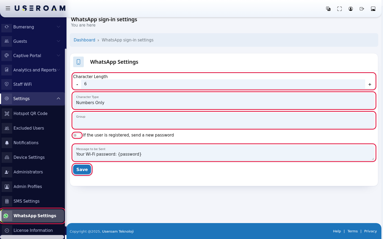Expand Analytics and Reports chevron
383x239 pixels.
[59, 70]
